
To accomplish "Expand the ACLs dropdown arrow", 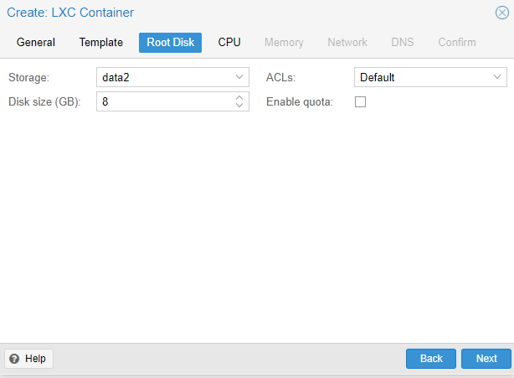I will click(497, 77).
